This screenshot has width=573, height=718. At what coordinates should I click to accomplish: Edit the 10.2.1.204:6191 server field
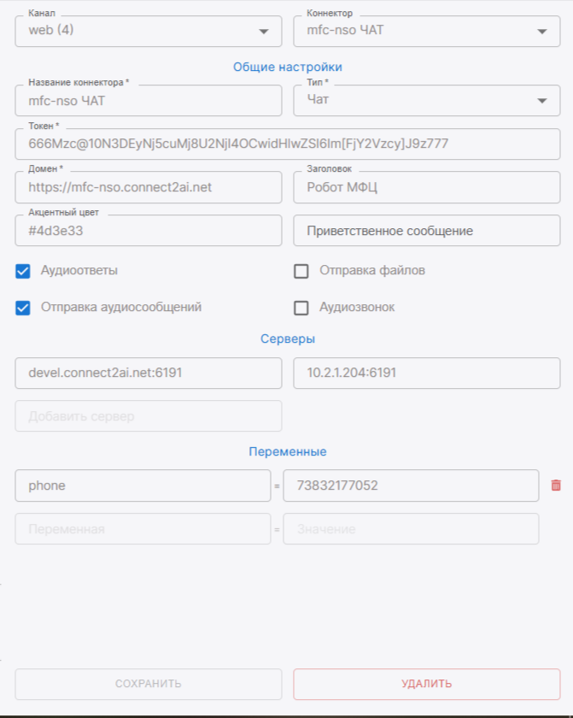(426, 373)
